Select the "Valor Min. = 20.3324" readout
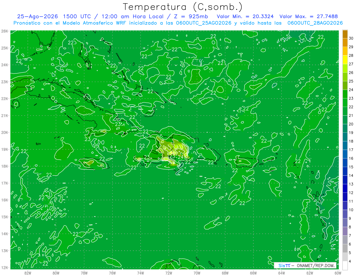This screenshot has height=277, width=359. coord(245,16)
